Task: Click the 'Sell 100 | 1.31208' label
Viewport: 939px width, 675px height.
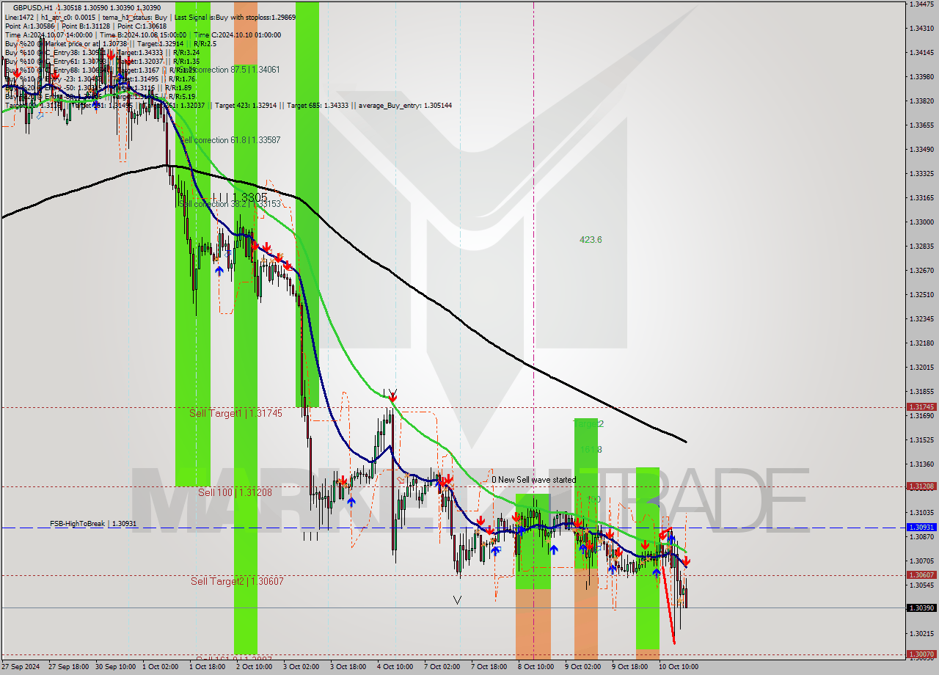Action: coord(235,492)
